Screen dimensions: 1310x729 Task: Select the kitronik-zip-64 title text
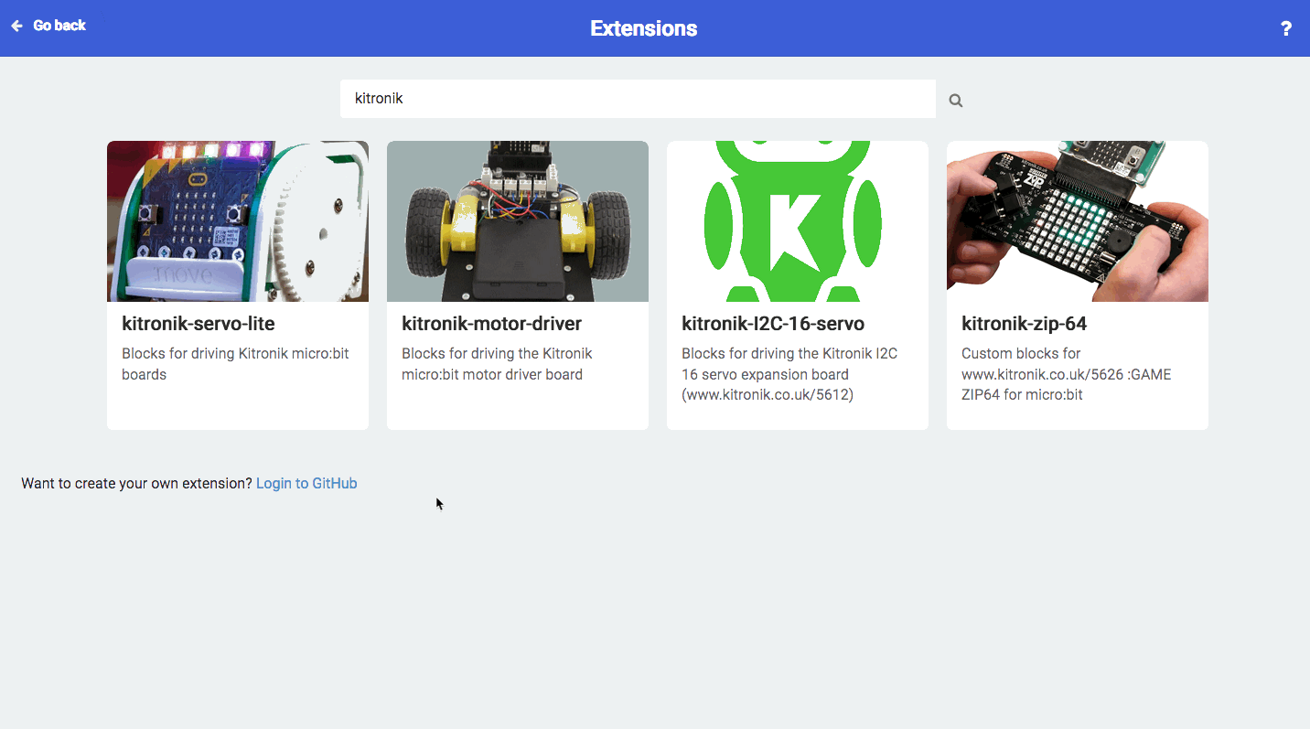(x=1024, y=323)
